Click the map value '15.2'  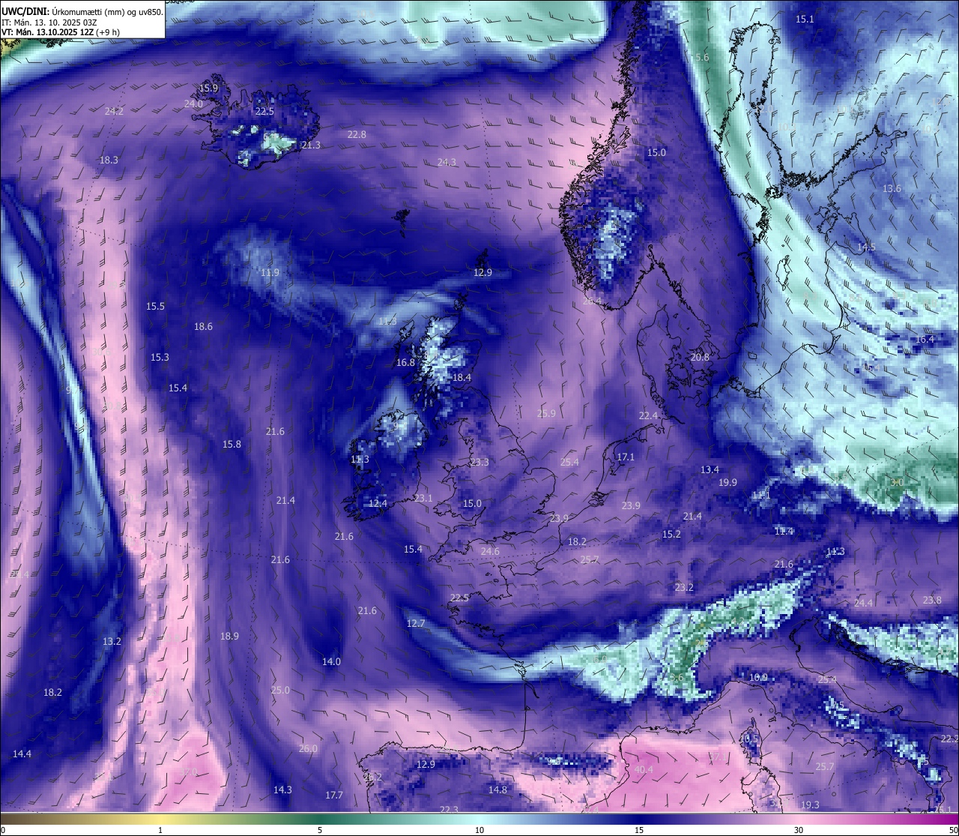[671, 534]
